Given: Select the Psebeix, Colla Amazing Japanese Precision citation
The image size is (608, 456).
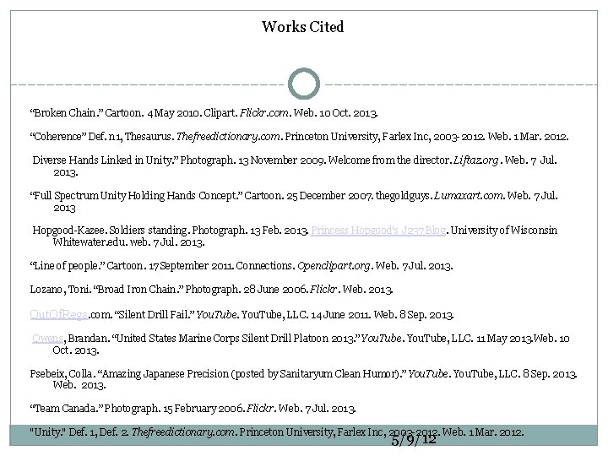Looking at the screenshot, I should tap(304, 379).
